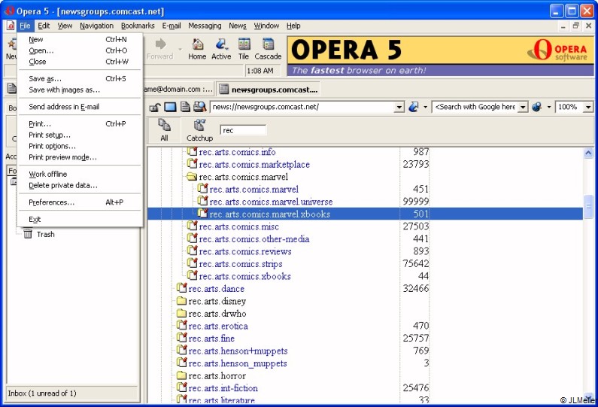Open the Bookmarks menu

[x=138, y=26]
